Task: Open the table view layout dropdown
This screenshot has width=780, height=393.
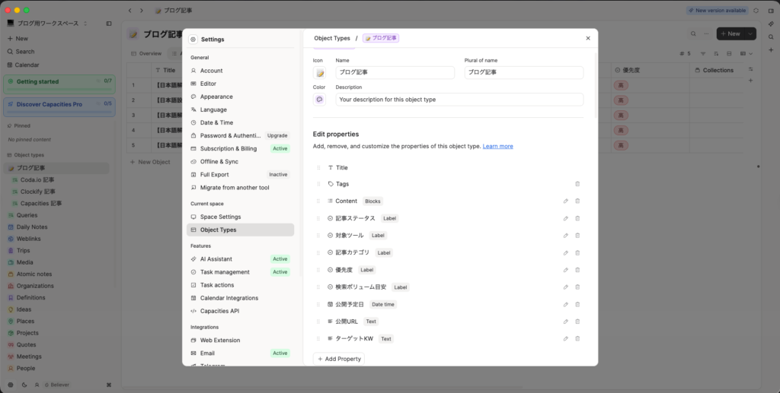Action: [x=746, y=53]
